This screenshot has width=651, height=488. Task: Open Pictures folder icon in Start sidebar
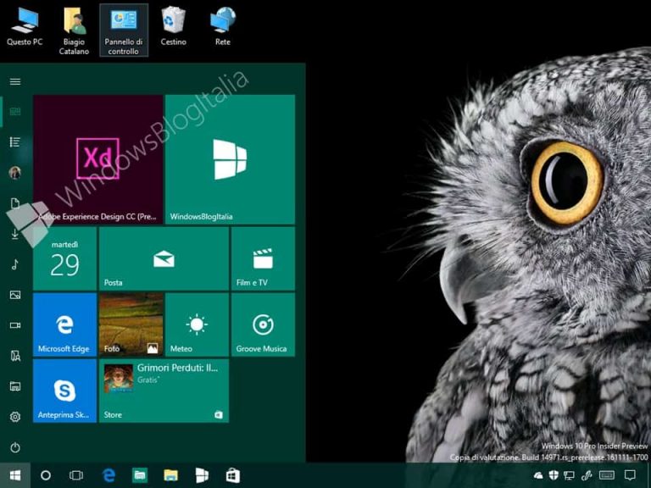[x=15, y=295]
